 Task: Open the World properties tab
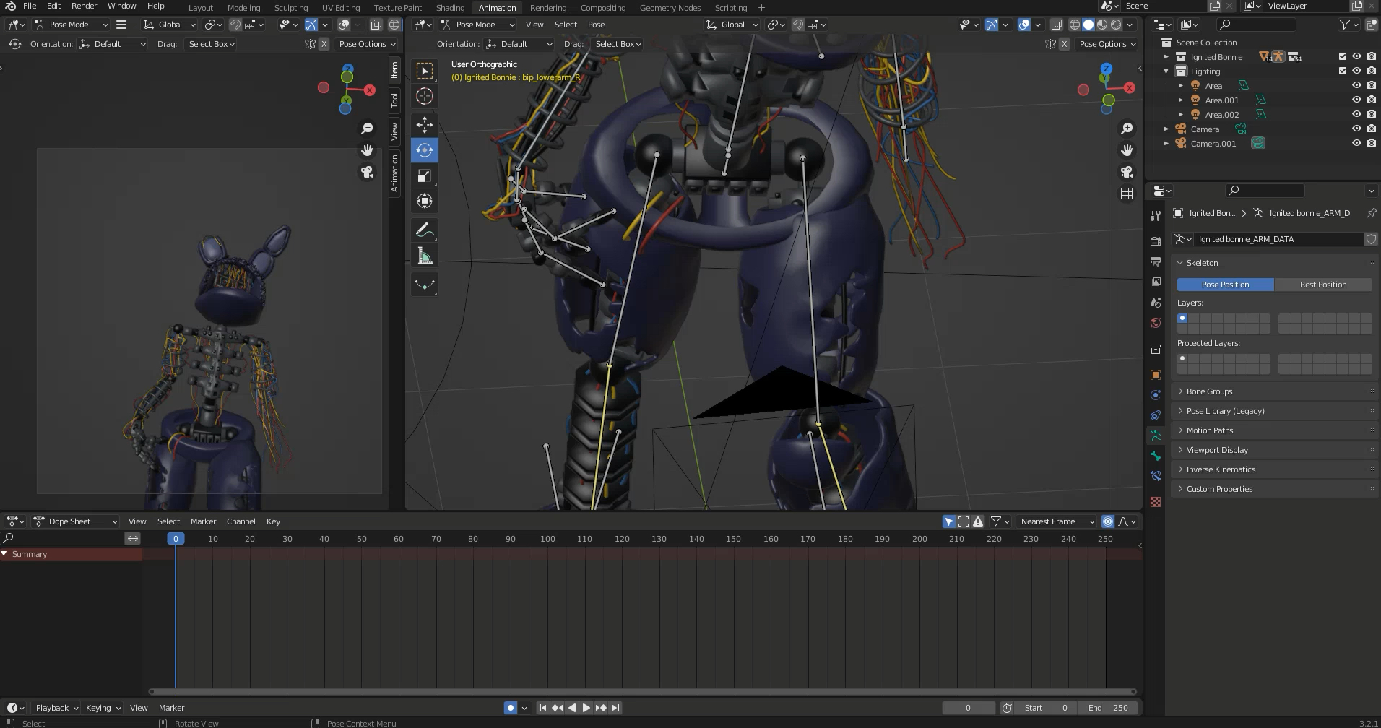coord(1156,322)
